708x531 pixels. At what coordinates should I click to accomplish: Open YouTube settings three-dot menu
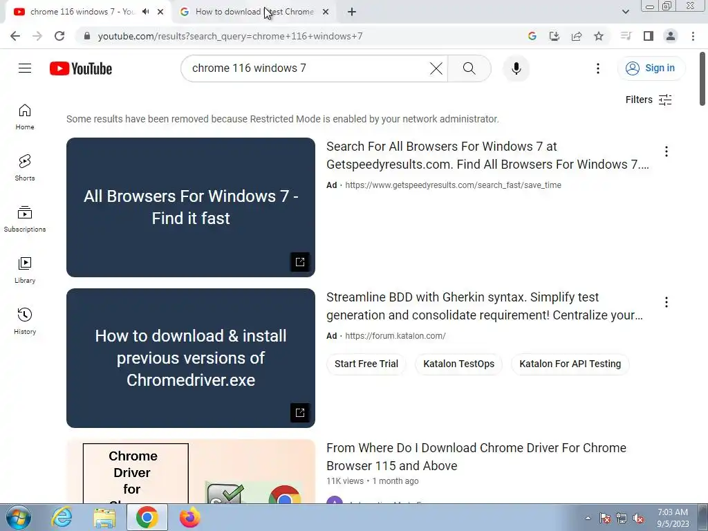click(x=598, y=68)
